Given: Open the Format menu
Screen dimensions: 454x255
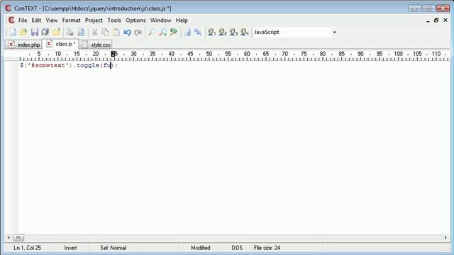Looking at the screenshot, I should (x=71, y=21).
